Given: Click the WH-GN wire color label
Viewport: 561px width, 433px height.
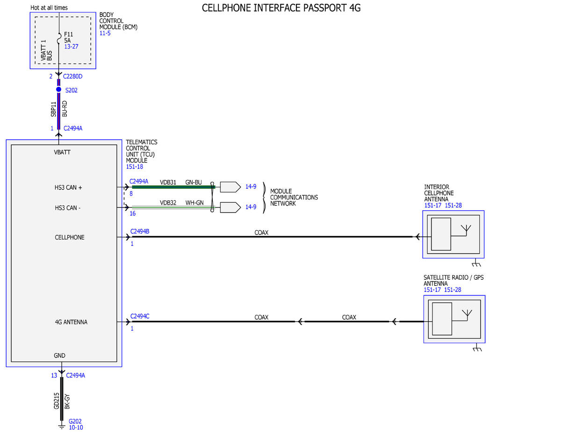Looking at the screenshot, I should click(x=194, y=203).
